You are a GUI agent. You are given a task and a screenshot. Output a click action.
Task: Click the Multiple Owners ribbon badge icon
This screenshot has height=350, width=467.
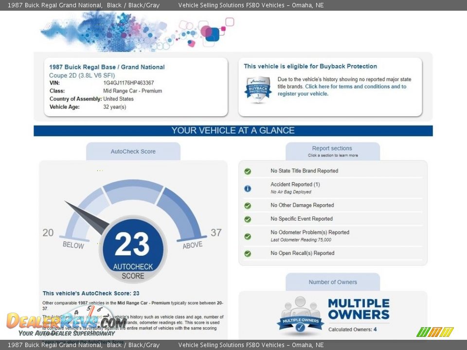click(x=300, y=315)
